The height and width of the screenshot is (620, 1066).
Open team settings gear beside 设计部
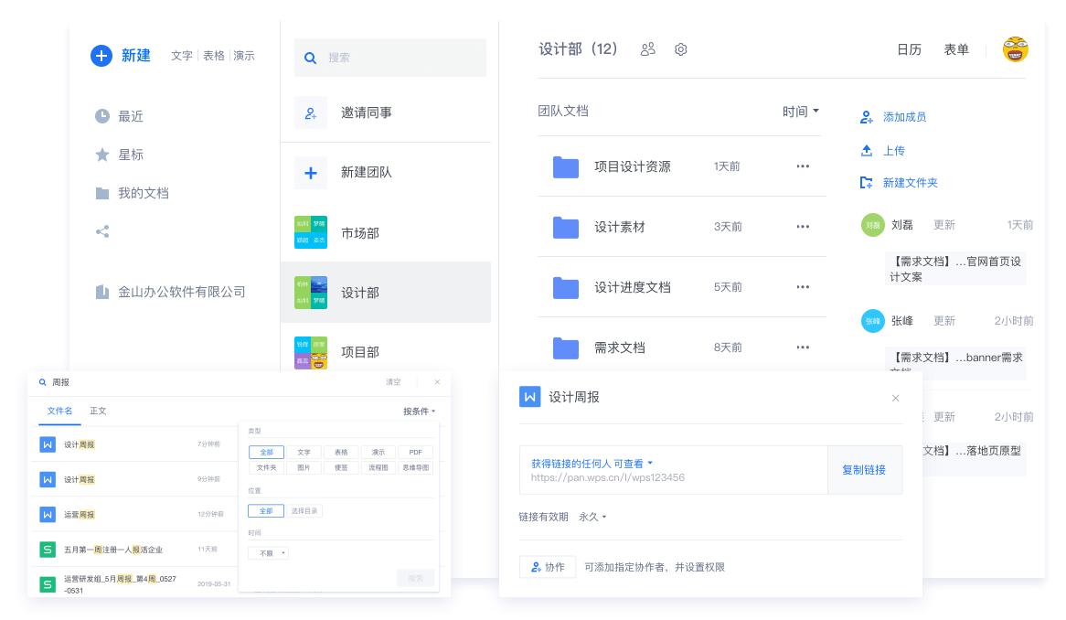click(x=680, y=50)
